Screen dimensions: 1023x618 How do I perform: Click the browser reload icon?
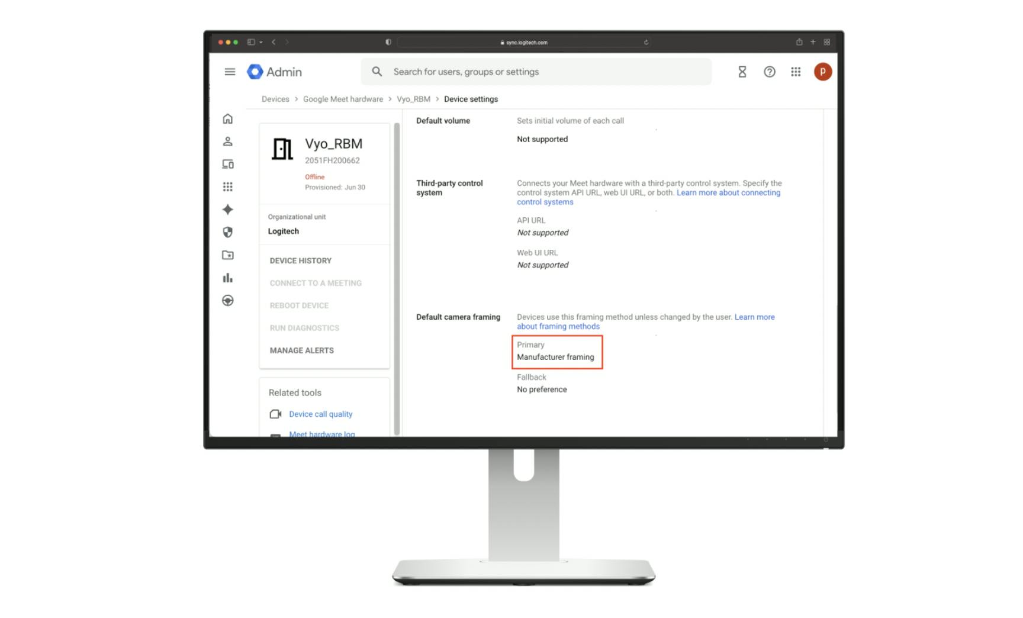[646, 43]
